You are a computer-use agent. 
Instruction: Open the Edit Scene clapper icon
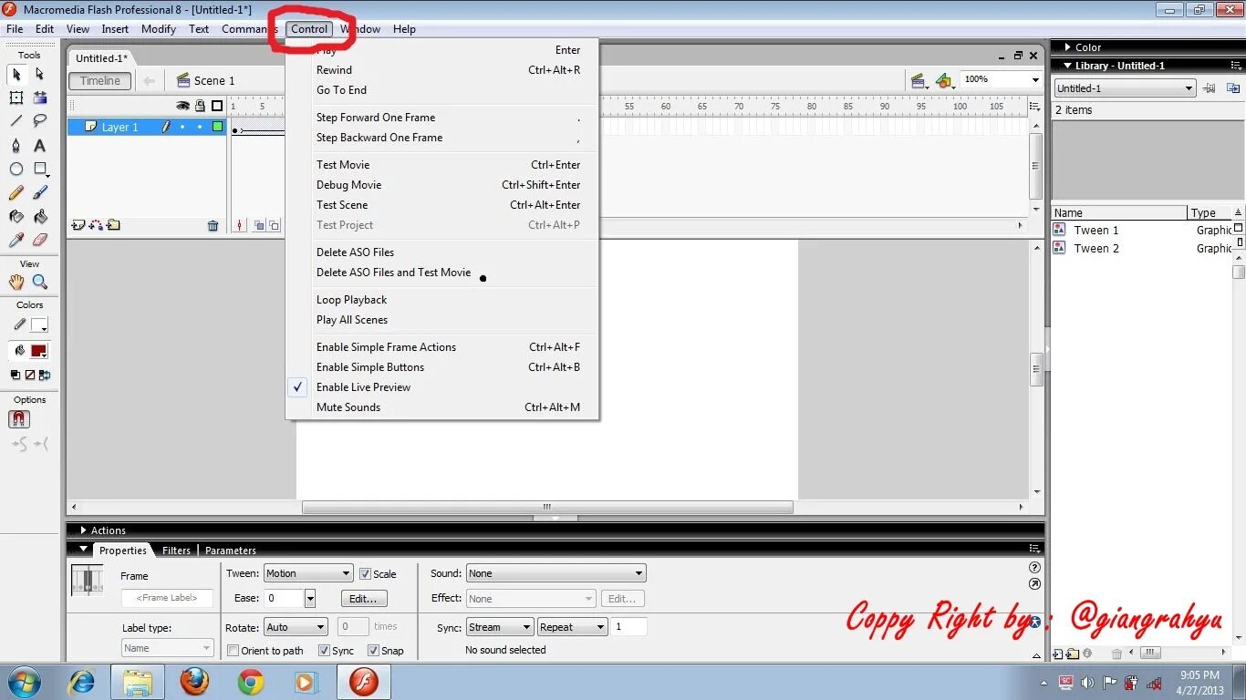pyautogui.click(x=919, y=81)
